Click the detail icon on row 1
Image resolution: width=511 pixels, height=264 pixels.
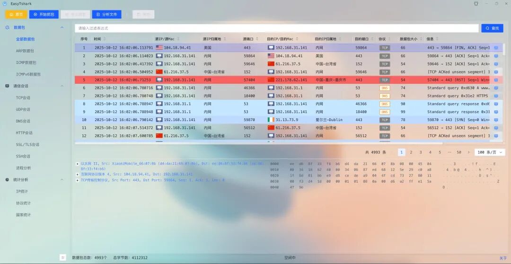click(x=496, y=48)
